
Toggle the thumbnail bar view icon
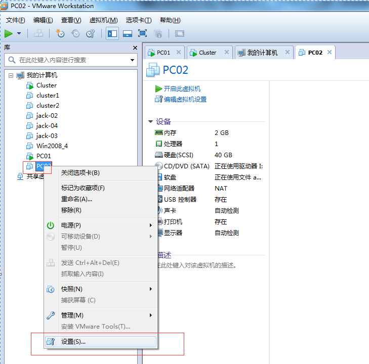128,33
